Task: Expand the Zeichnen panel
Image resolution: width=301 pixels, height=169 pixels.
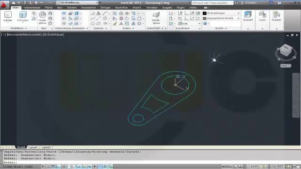Action: point(100,28)
